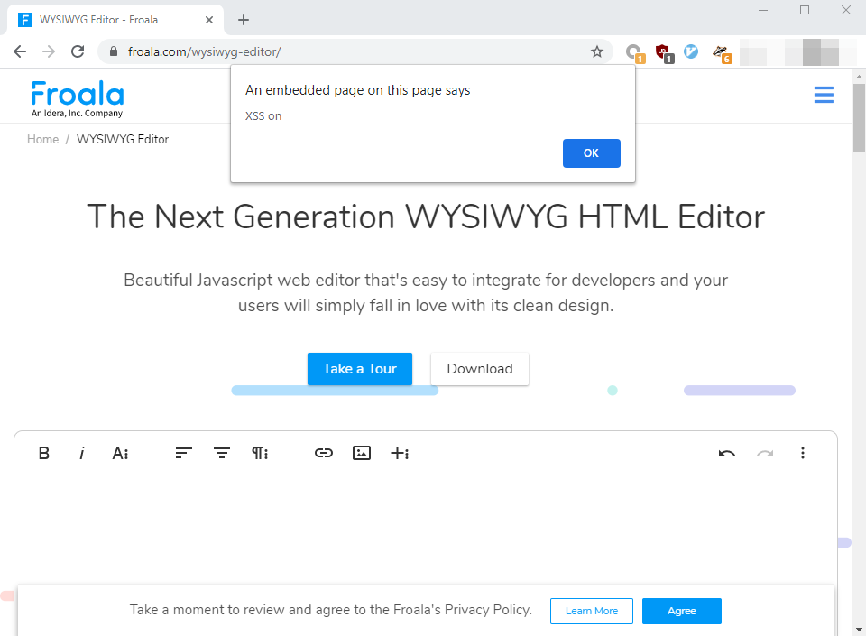Open the uBlock Origin extension icon
The width and height of the screenshot is (866, 636).
pyautogui.click(x=664, y=51)
